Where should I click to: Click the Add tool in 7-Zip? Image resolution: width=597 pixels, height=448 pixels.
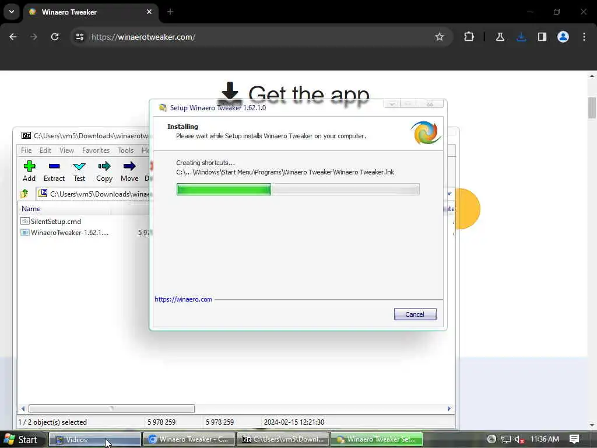[29, 171]
